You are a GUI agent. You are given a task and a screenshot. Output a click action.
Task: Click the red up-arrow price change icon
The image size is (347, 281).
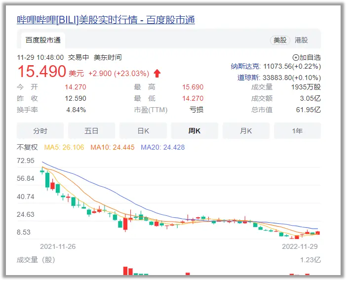pos(157,73)
